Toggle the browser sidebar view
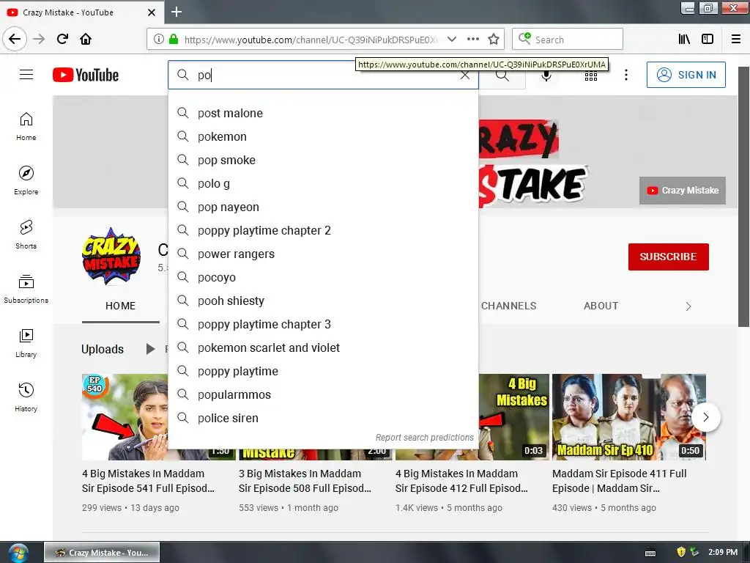 click(x=708, y=40)
